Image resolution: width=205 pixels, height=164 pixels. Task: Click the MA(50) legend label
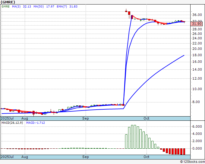(39, 7)
